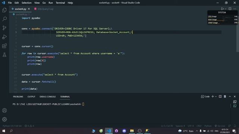The height and width of the screenshot is (134, 239).
Task: Open File Explorer from the taskbar
Action: pos(132,131)
